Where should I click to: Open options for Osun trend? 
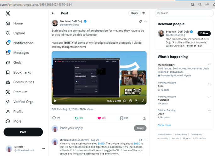[209, 111]
